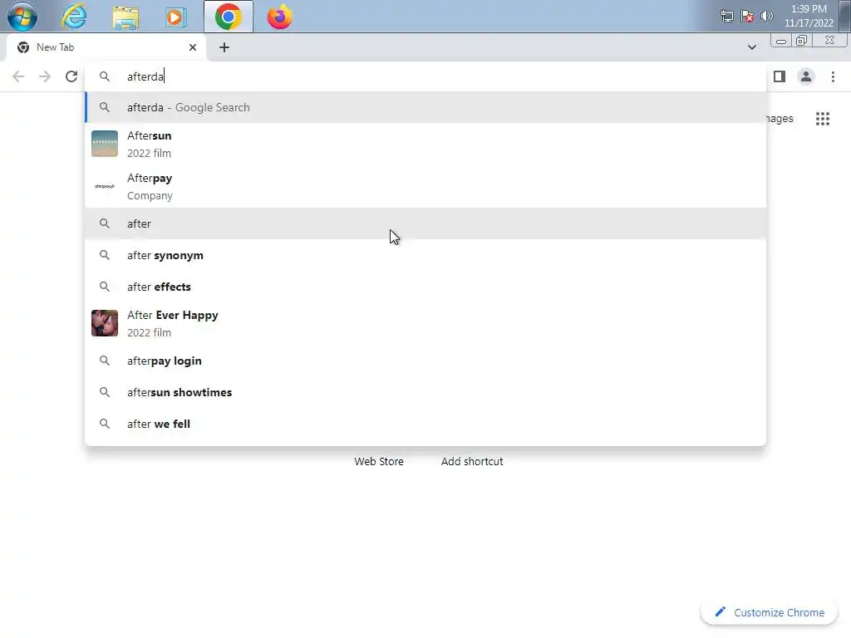Click magnifier icon beside 'after synonym'

point(105,255)
